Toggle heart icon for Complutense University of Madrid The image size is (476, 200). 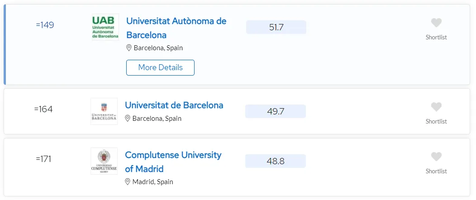tap(436, 157)
